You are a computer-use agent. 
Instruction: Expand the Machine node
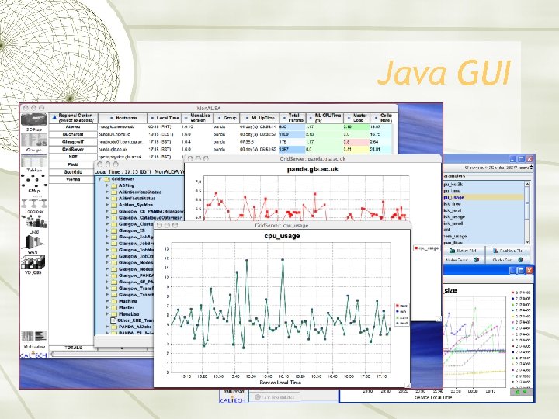tap(107, 301)
